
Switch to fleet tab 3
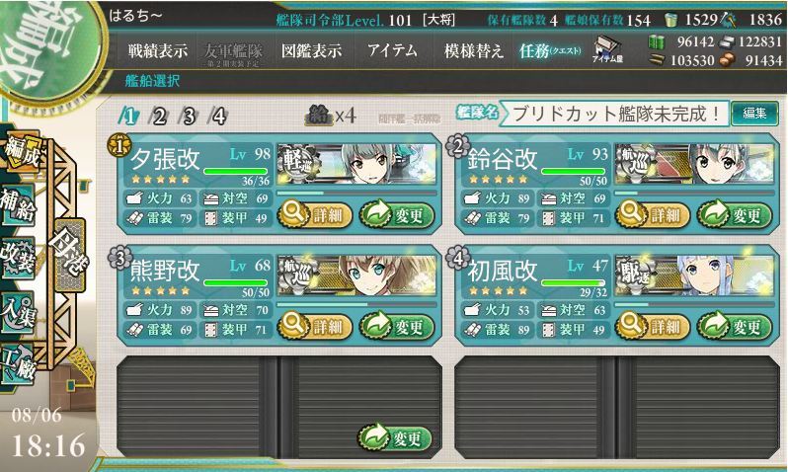(x=188, y=117)
